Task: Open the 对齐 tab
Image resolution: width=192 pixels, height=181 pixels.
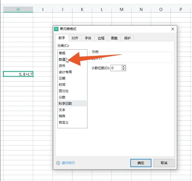Action: click(75, 38)
